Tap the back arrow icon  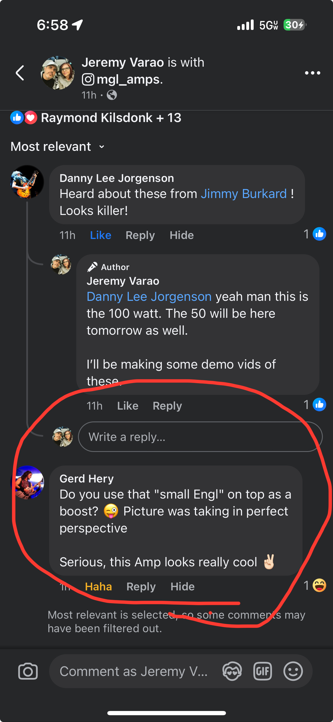click(20, 73)
